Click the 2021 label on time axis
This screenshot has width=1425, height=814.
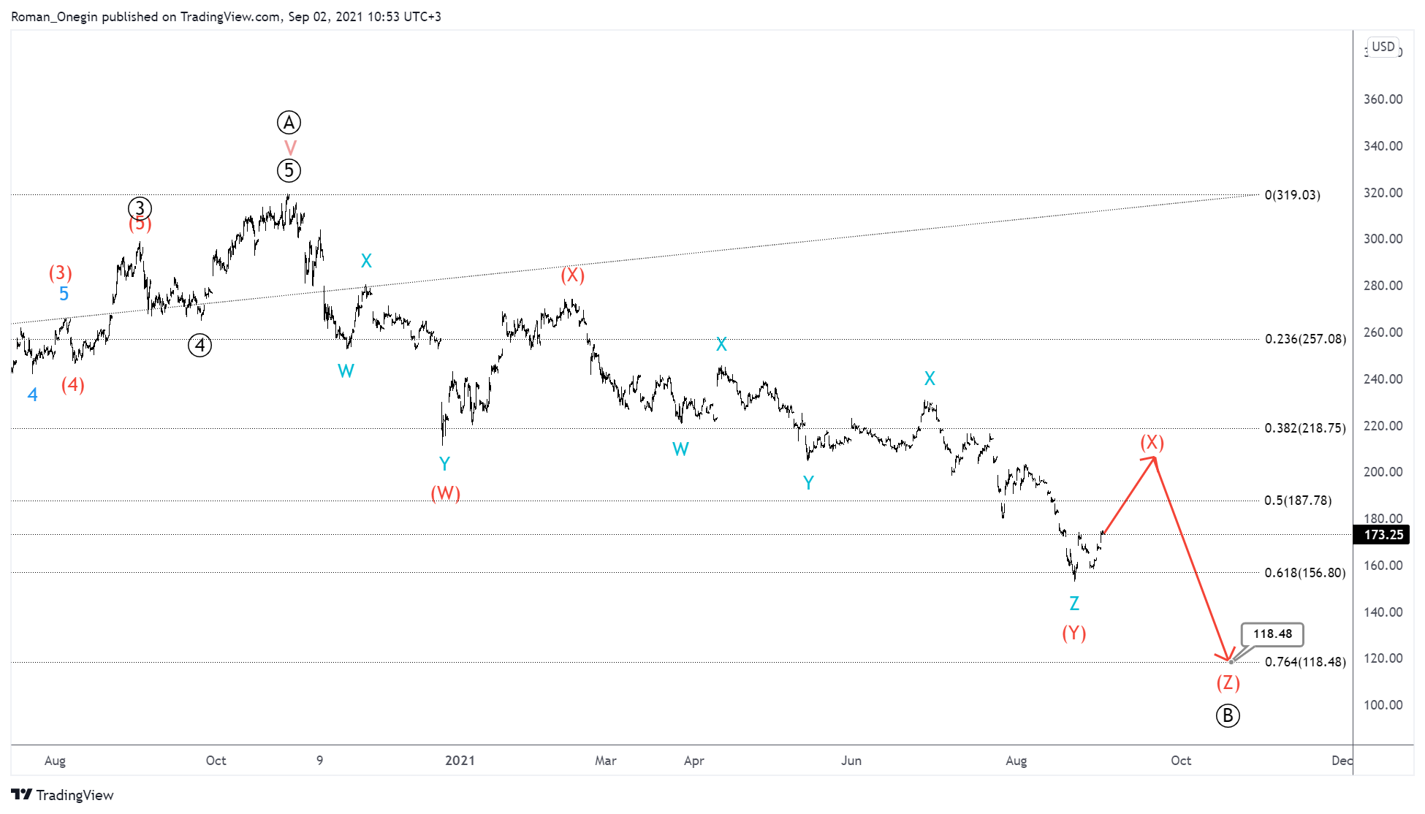pos(460,761)
